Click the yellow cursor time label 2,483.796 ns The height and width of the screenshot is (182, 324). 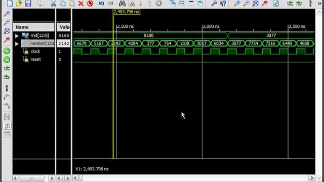(126, 12)
